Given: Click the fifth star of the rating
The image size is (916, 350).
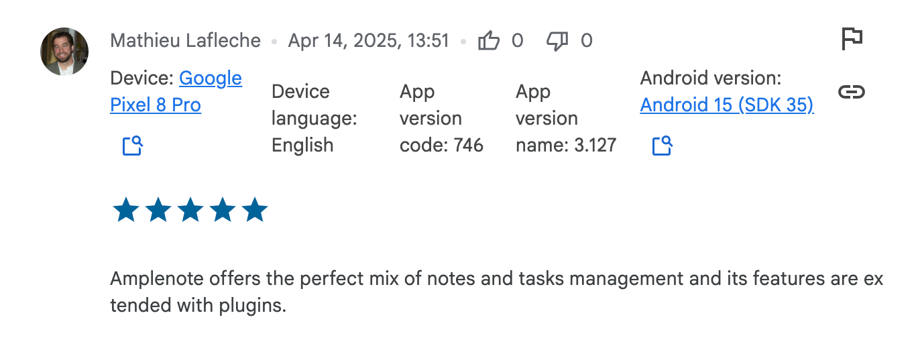Looking at the screenshot, I should coord(255,211).
